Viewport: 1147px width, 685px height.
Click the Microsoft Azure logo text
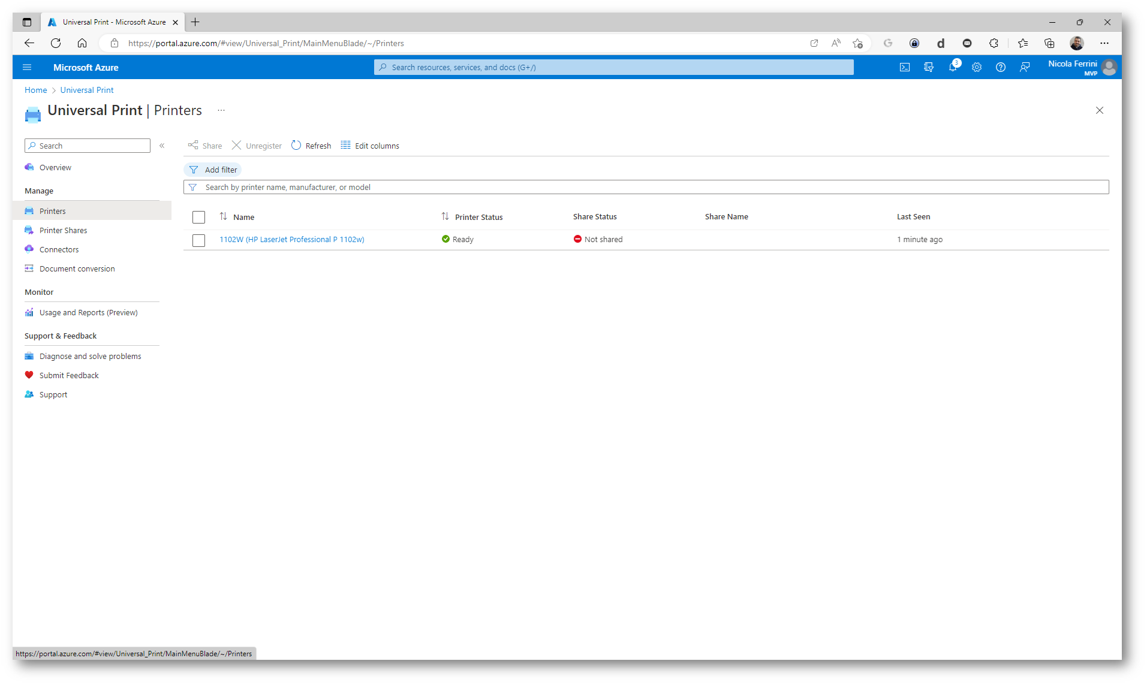(x=86, y=67)
